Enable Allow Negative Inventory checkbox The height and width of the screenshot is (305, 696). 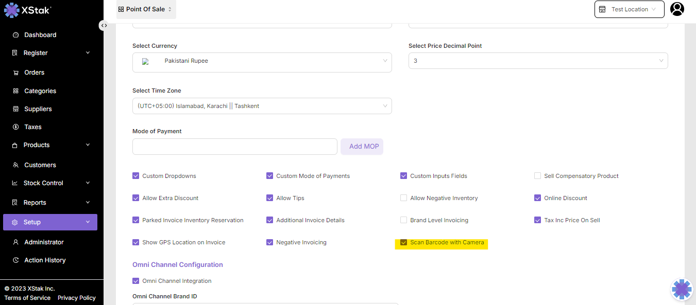(x=404, y=198)
